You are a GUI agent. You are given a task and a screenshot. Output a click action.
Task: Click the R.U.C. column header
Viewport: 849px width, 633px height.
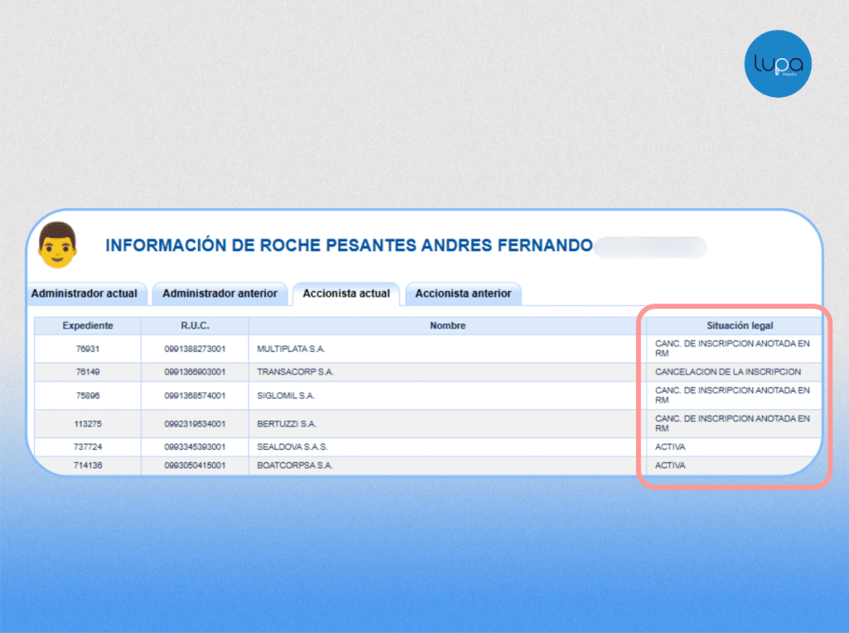195,326
